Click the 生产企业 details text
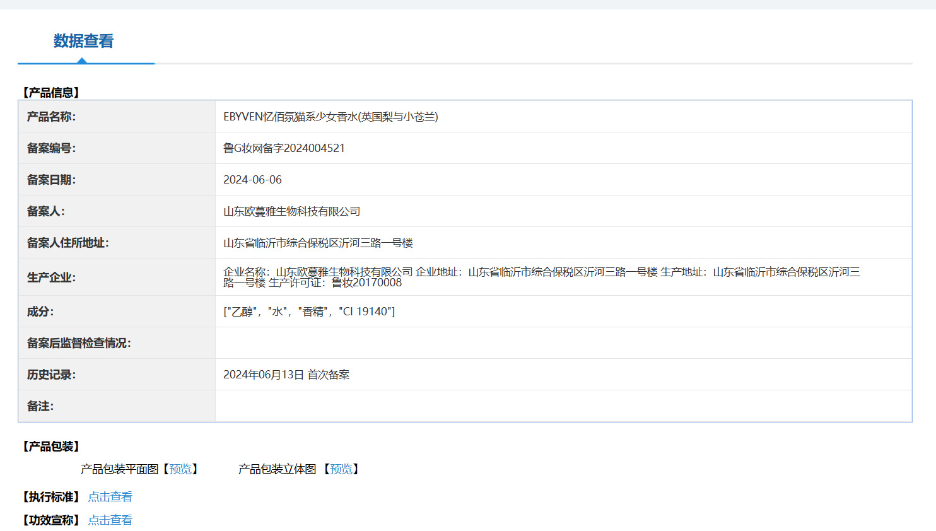 tap(542, 277)
